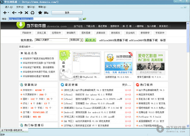This screenshot has height=136, width=190.
Task: Open the 标签 link
Action: pyautogui.click(x=163, y=40)
